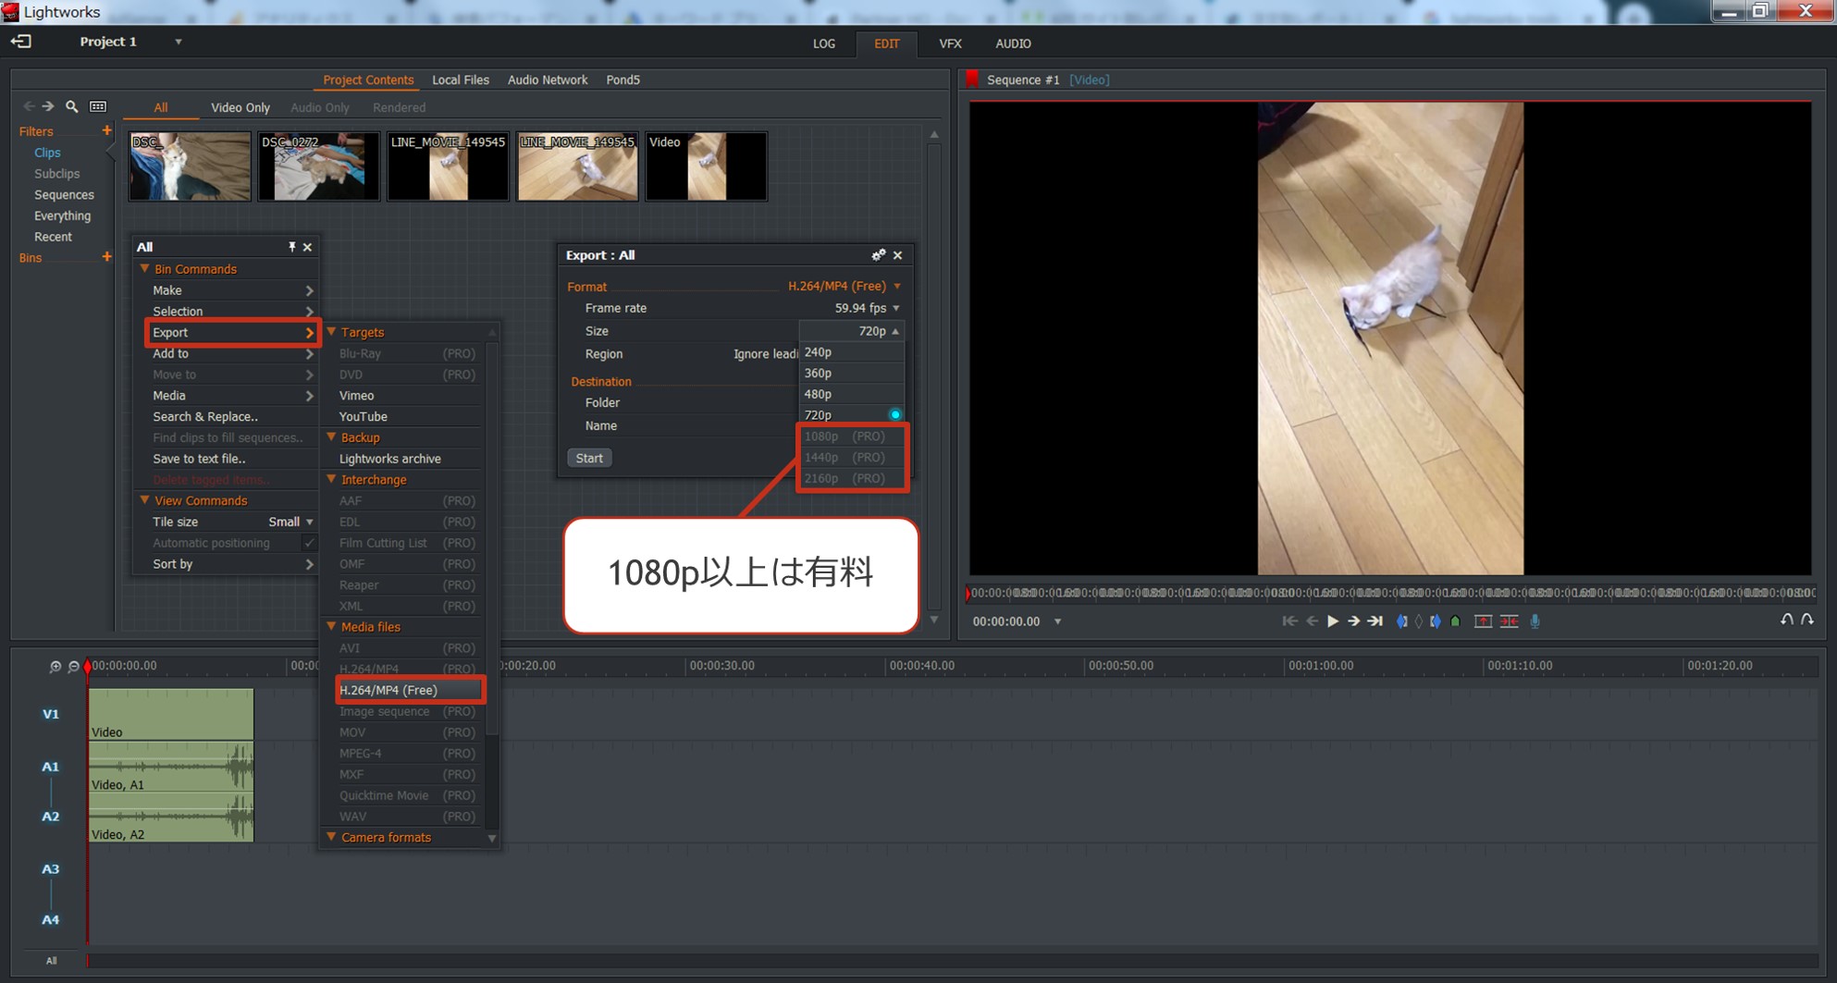The image size is (1837, 983).
Task: Pin the All bin menu panel
Action: pos(291,247)
